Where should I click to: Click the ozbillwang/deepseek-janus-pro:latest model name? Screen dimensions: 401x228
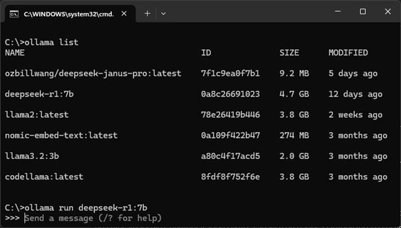[x=93, y=73]
